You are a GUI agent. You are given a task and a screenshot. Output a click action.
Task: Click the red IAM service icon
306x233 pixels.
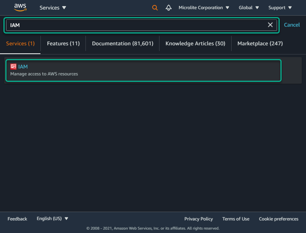(13, 67)
